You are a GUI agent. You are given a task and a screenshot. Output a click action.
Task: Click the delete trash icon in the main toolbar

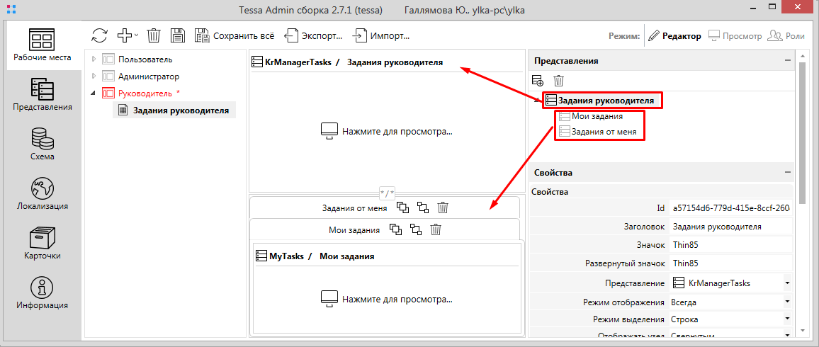point(154,35)
